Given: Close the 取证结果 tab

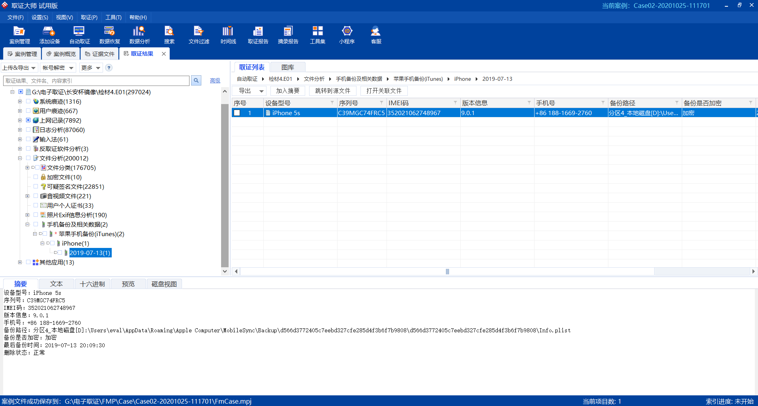Looking at the screenshot, I should pyautogui.click(x=164, y=54).
